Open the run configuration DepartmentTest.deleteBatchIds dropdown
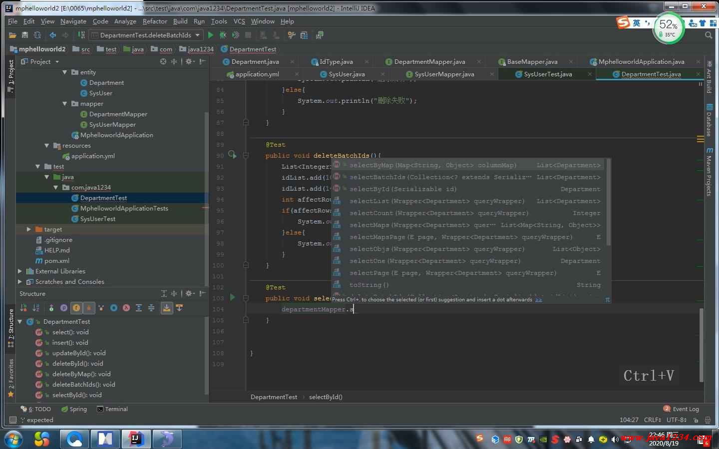This screenshot has width=719, height=449. (x=146, y=35)
